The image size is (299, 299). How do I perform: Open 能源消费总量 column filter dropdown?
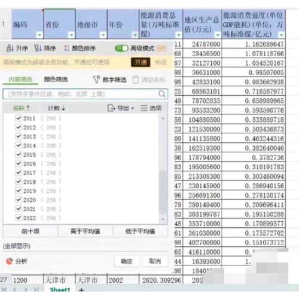pos(179,35)
